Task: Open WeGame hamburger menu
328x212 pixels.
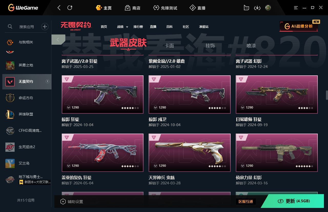Action: pyautogui.click(x=296, y=8)
